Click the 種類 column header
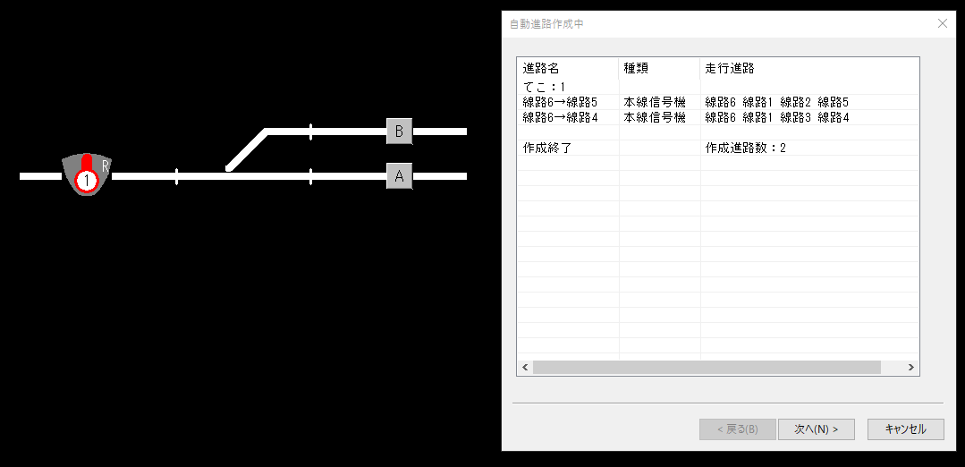The width and height of the screenshot is (965, 467). point(659,68)
